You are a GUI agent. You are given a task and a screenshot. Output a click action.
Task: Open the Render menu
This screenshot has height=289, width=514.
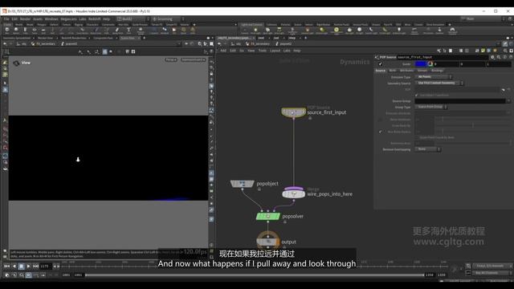pos(25,19)
